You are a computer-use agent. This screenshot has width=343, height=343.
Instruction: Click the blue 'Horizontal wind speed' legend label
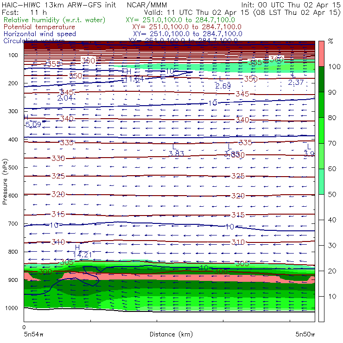(x=40, y=34)
